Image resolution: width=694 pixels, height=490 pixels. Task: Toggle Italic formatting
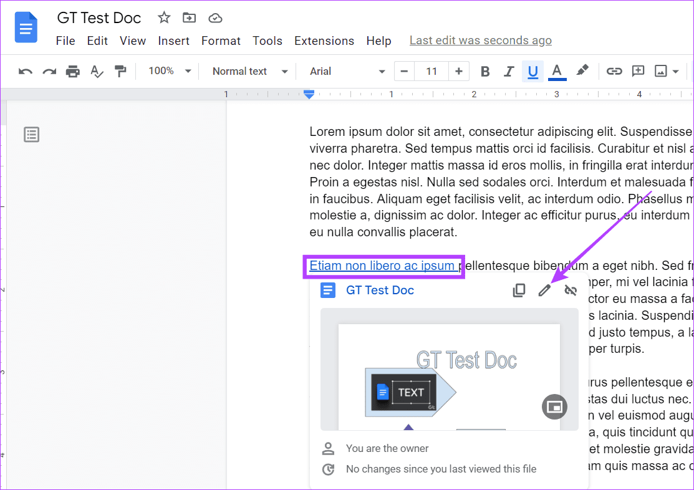coord(509,72)
